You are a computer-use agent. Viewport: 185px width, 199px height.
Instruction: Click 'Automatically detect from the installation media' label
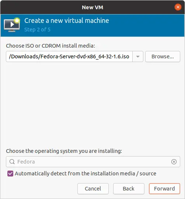tap(85, 174)
